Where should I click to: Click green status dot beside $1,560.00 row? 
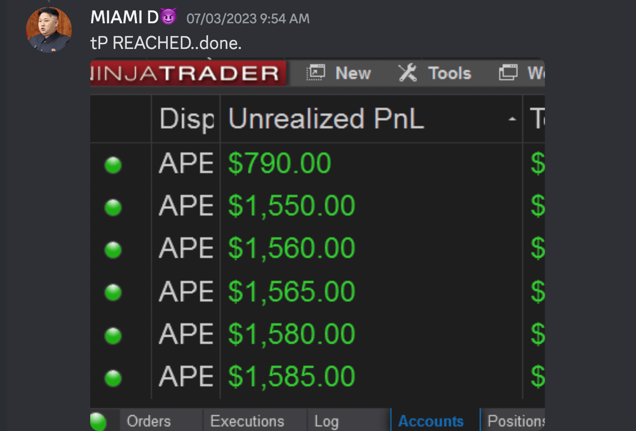coord(113,249)
